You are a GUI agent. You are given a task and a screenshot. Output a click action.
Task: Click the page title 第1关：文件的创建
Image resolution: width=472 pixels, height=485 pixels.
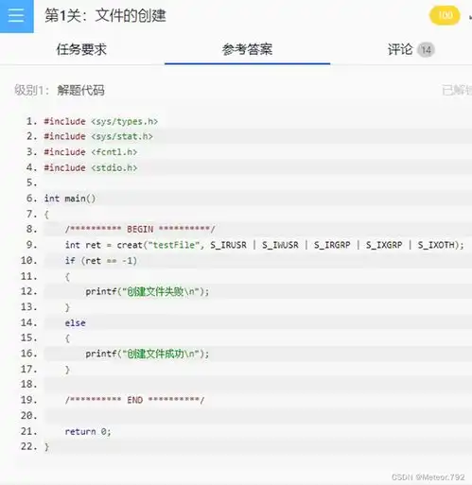(x=105, y=15)
